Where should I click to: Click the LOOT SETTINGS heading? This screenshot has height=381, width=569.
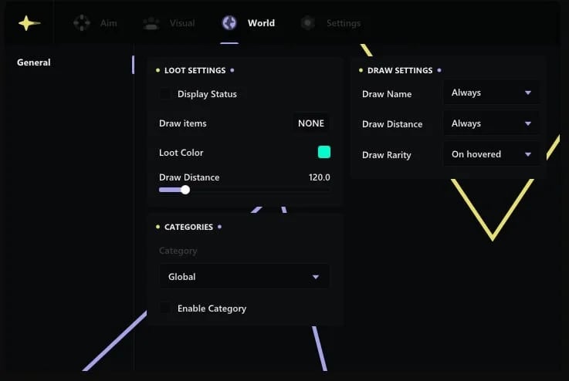195,70
